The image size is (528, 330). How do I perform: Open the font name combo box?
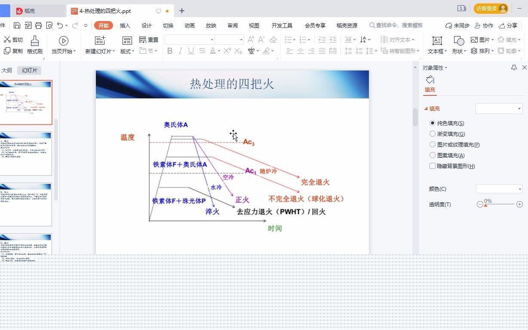pos(190,40)
